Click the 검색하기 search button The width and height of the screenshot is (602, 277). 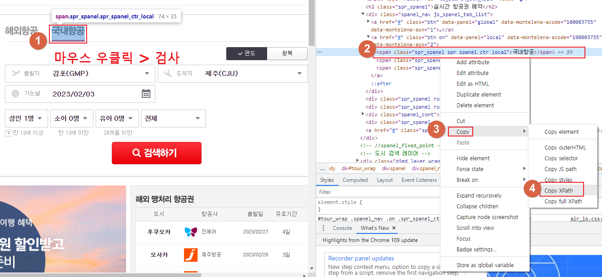pos(157,153)
